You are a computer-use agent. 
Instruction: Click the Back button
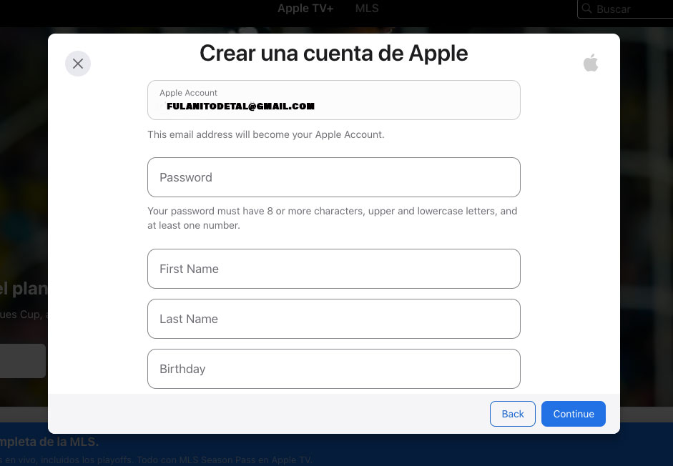pos(513,414)
